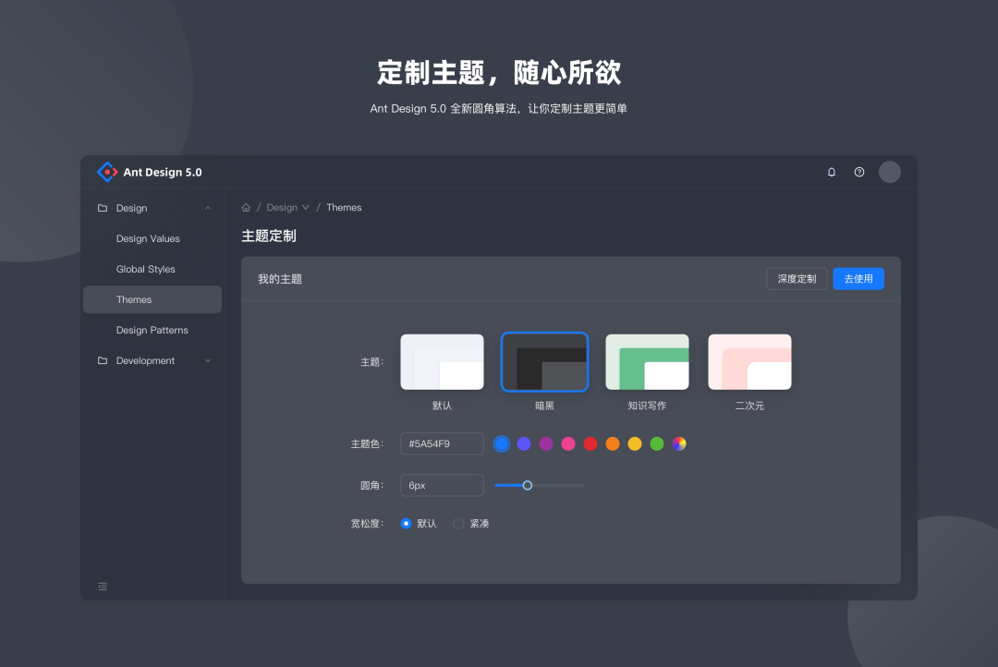
Task: Open Global Styles in sidebar
Action: click(x=152, y=269)
